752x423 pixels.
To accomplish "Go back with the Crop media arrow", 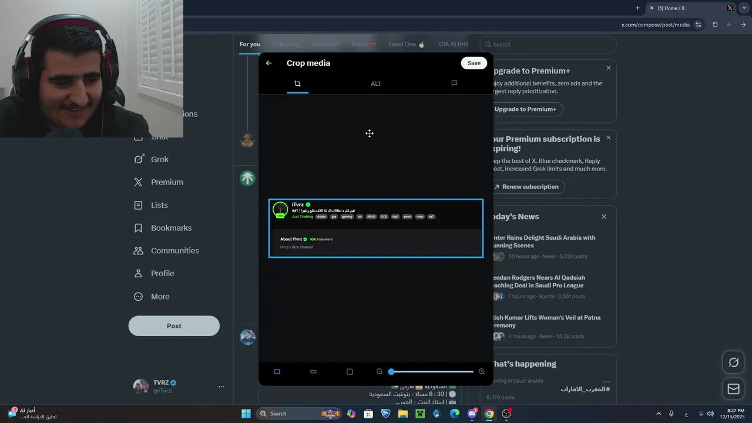I will point(268,63).
